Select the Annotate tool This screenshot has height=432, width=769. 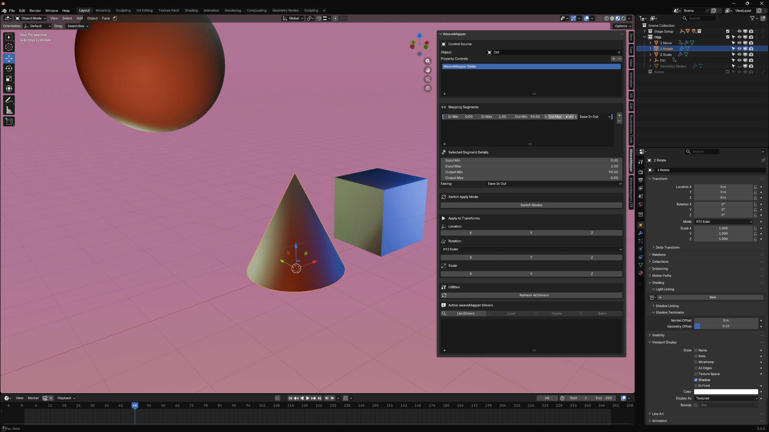9,100
